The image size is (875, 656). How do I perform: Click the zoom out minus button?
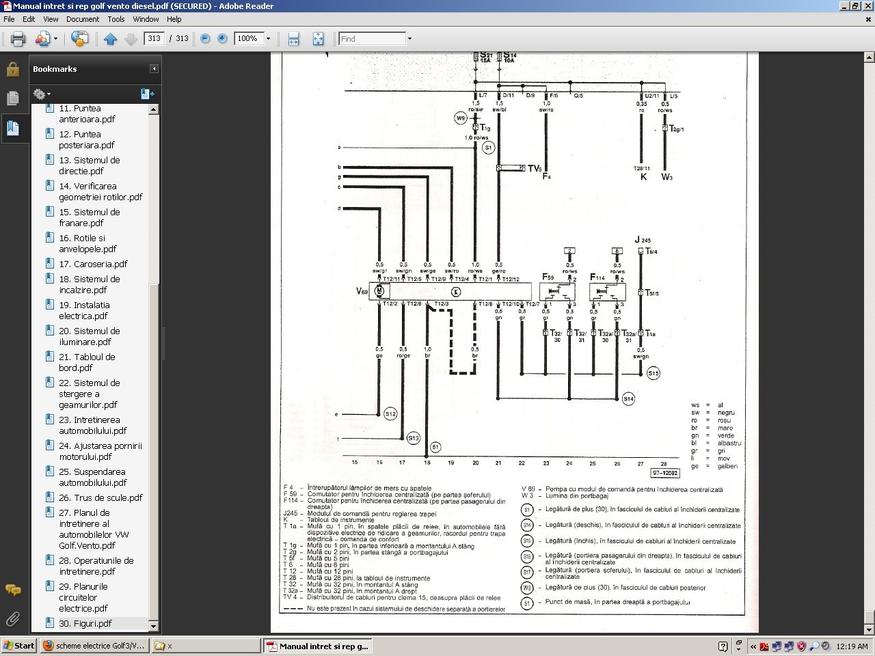(x=205, y=39)
